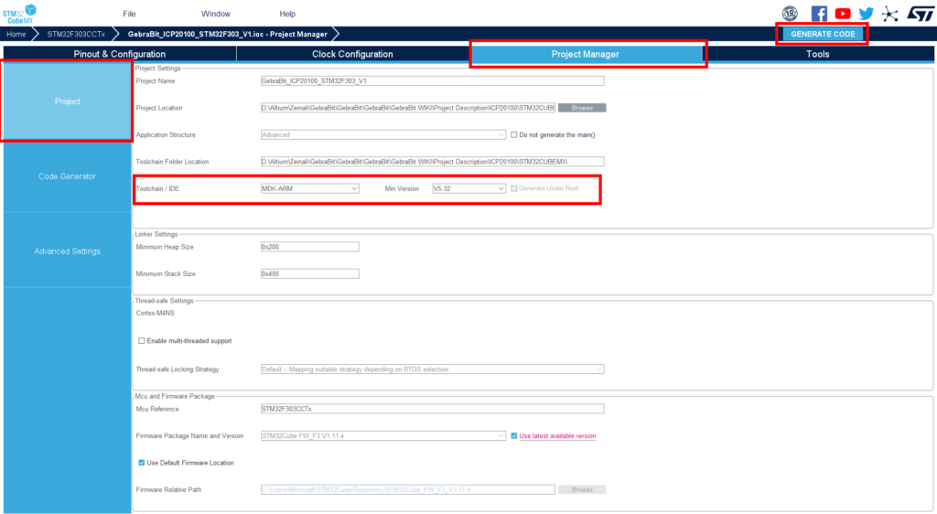Switch to Clock Configuration tab
The width and height of the screenshot is (937, 514).
(352, 54)
